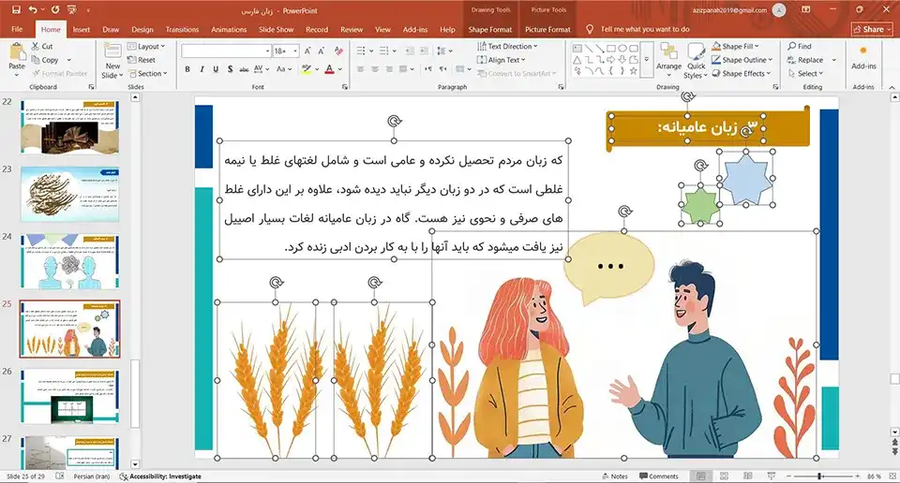
Task: Increase font size with larger A
Action: (x=307, y=51)
